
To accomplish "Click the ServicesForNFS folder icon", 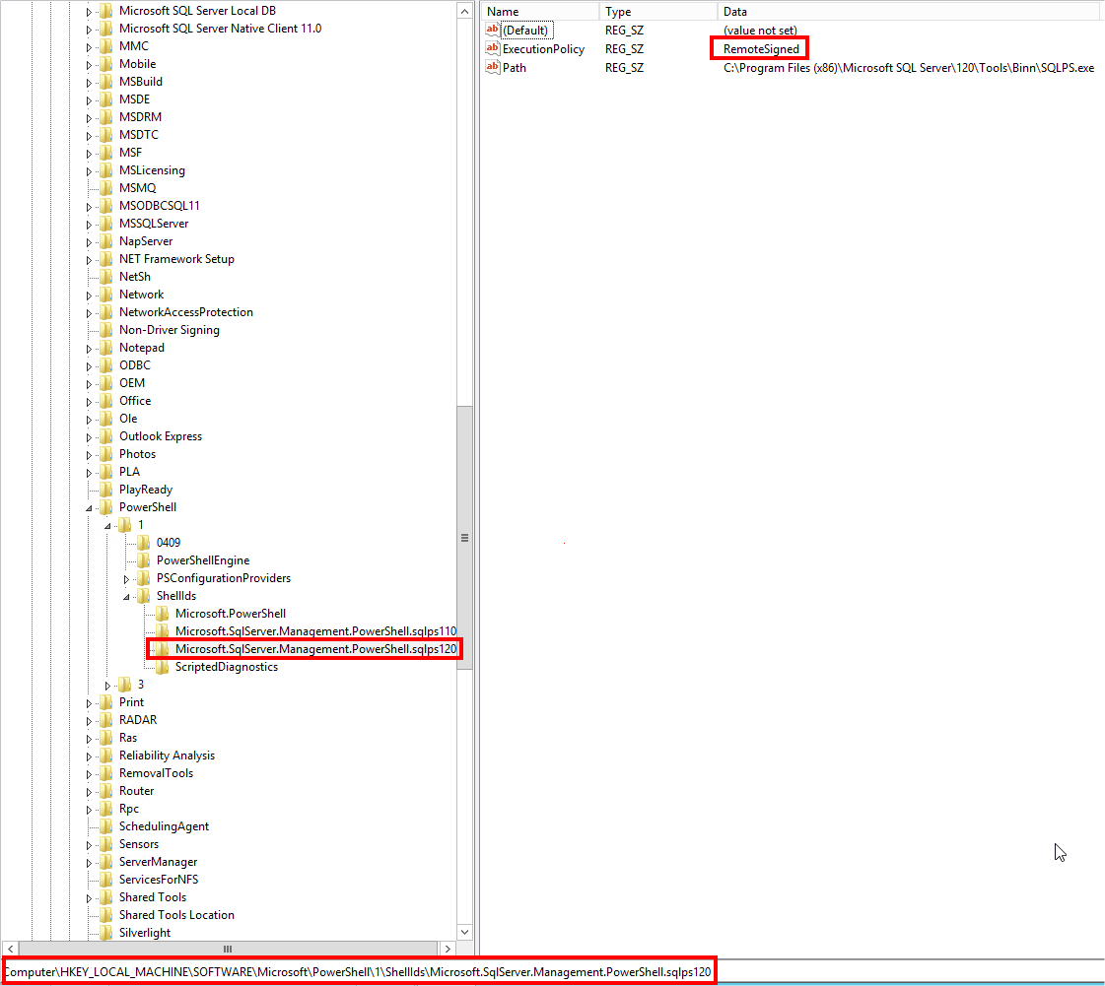I will [x=106, y=880].
